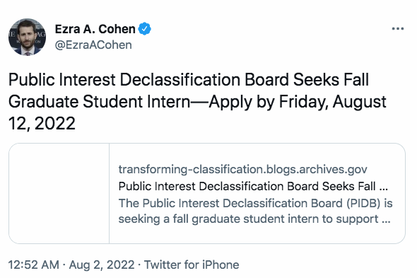Click card description line mentioning (PIDB)
This screenshot has width=417, height=278.
(x=256, y=203)
